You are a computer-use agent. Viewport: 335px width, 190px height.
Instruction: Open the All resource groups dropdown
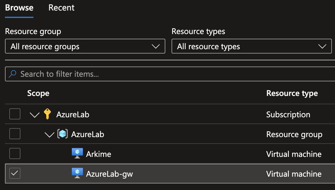(x=85, y=46)
